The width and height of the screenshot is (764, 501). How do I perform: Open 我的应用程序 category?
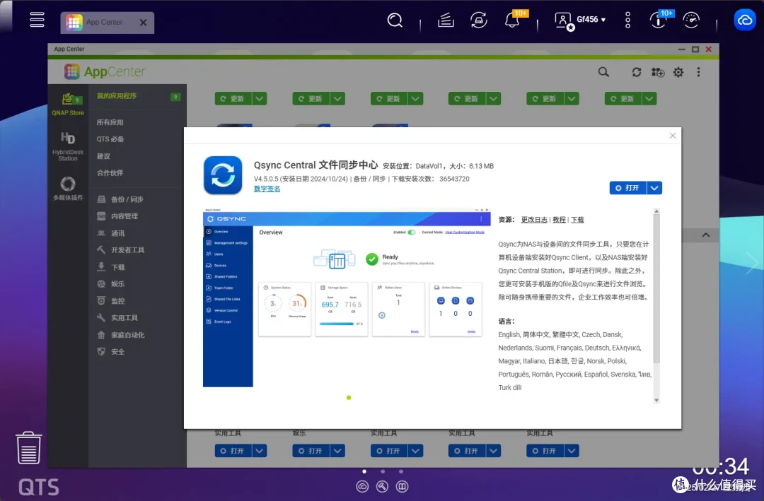click(137, 96)
